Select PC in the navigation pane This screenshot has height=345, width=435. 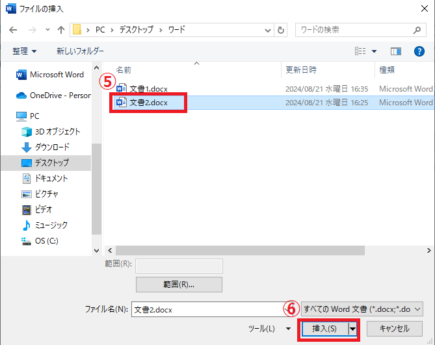28,116
